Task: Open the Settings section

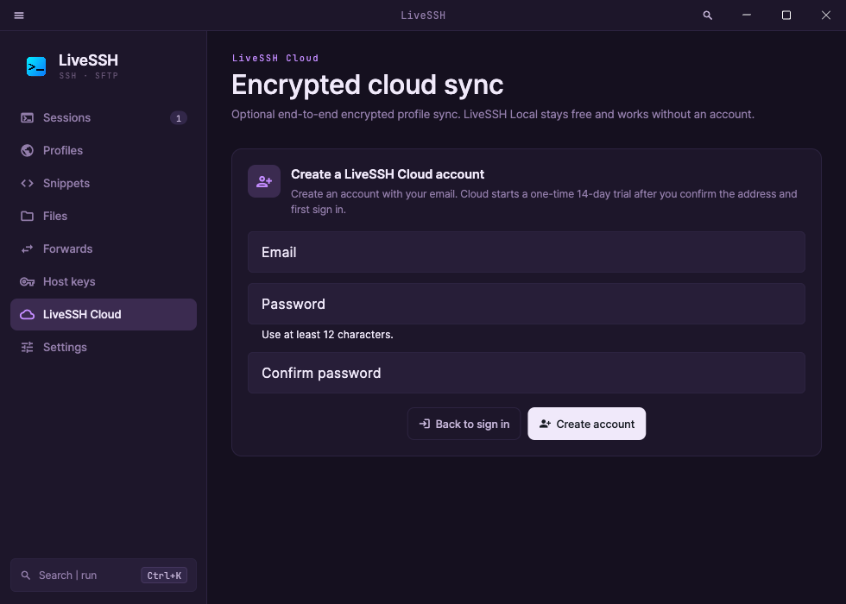Action: (x=104, y=347)
